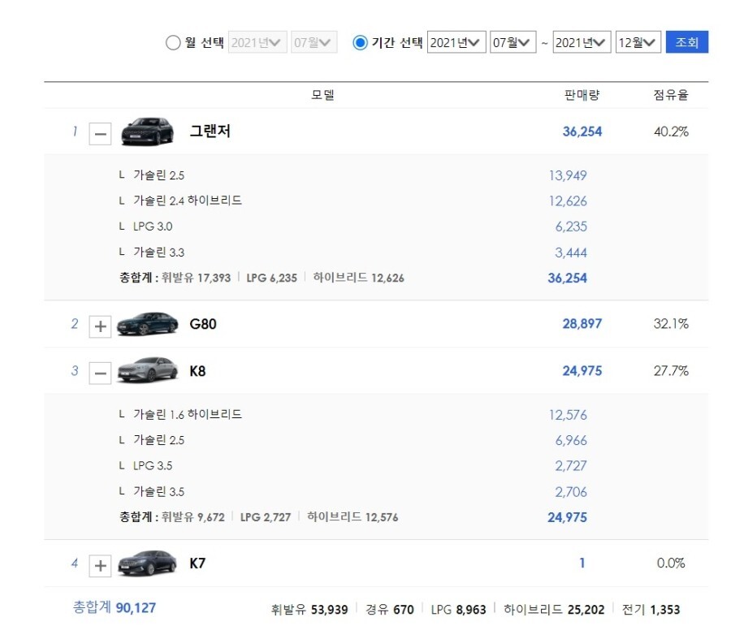
Task: Open the 그랜저 model name link
Action: pos(210,132)
